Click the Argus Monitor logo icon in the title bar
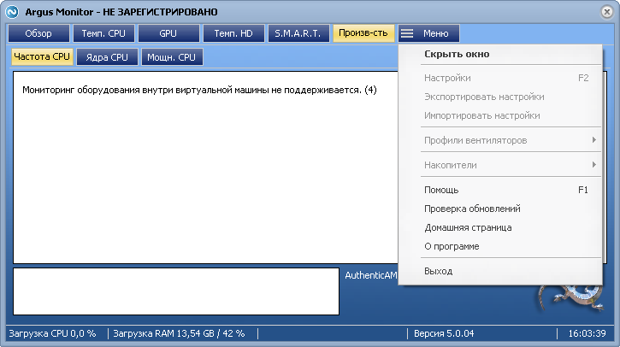The image size is (620, 347). (x=12, y=12)
